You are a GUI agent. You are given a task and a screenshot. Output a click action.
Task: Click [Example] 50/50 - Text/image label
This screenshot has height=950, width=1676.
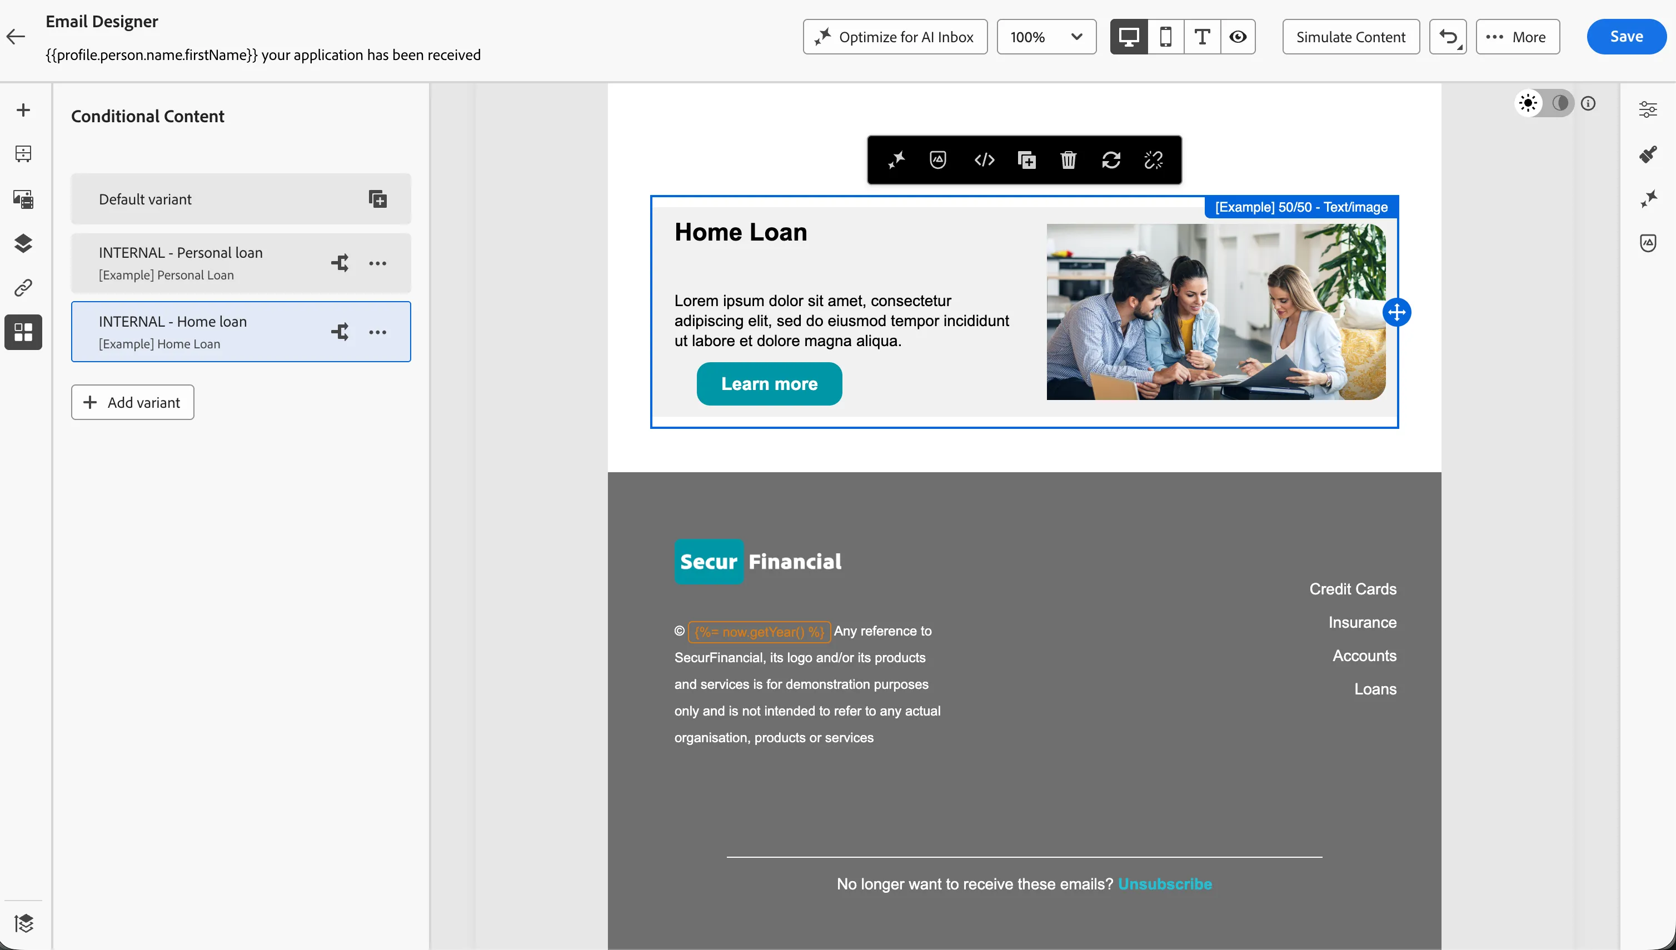1301,207
